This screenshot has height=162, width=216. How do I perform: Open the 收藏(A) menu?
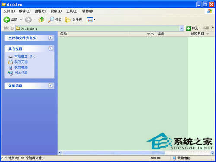(x=56, y=11)
